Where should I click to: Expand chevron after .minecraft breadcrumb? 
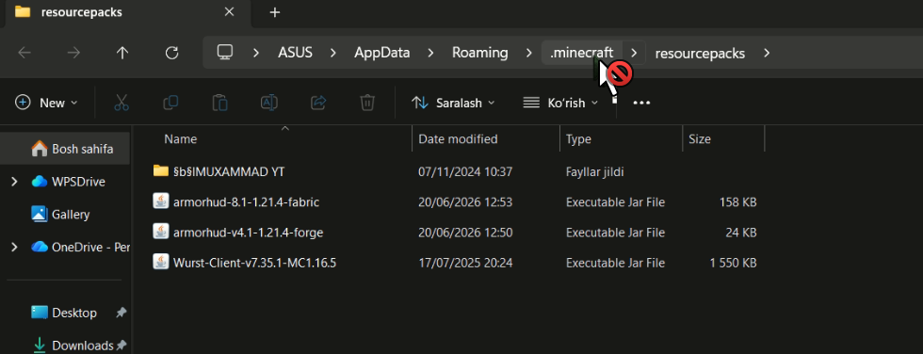pyautogui.click(x=634, y=53)
